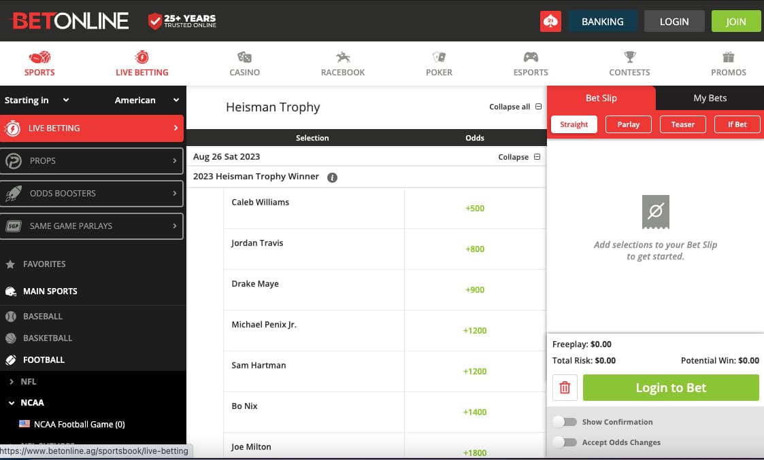Expand the sidebar Live Betting arrow

point(176,128)
